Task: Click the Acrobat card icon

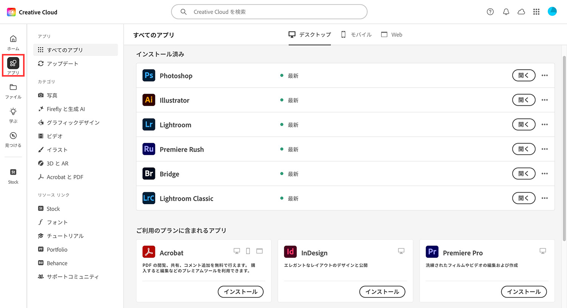Action: pyautogui.click(x=149, y=252)
